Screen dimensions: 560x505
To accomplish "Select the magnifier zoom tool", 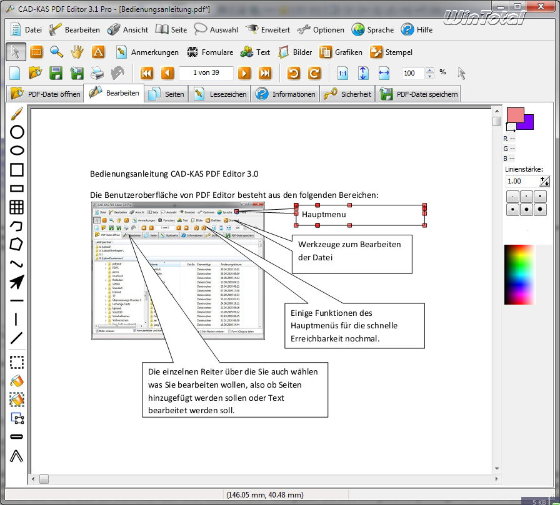I will pyautogui.click(x=56, y=52).
